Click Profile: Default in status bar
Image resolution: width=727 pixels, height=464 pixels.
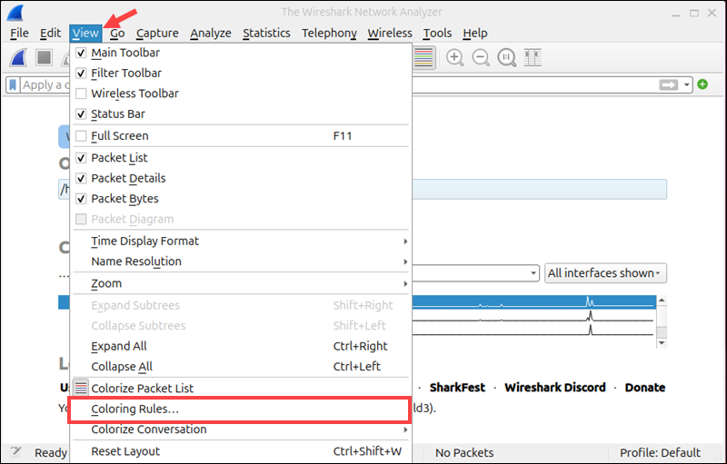point(661,452)
